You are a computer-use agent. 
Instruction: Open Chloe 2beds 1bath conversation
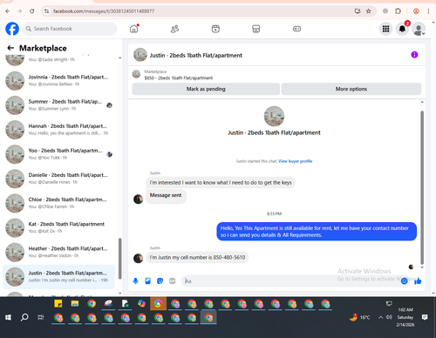click(59, 203)
